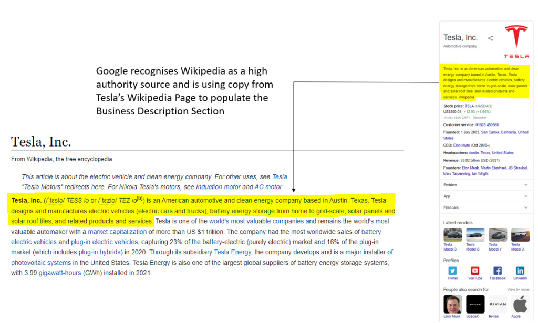Click Elon Musk link in the CEO row
538x323 pixels.
pyautogui.click(x=461, y=145)
